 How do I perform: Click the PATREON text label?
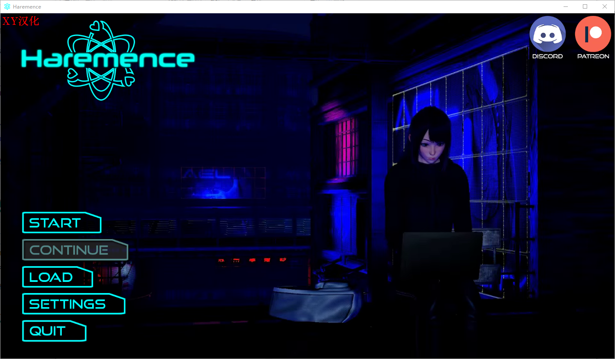[593, 56]
